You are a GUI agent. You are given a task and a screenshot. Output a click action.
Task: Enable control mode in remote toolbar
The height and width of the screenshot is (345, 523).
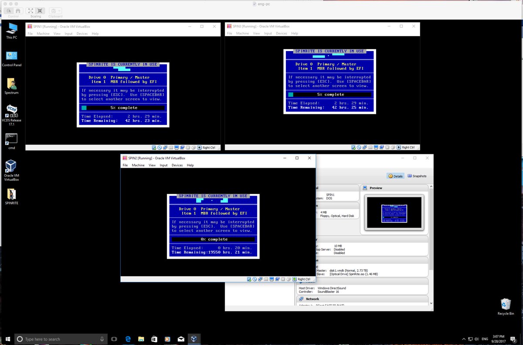[x=9, y=10]
